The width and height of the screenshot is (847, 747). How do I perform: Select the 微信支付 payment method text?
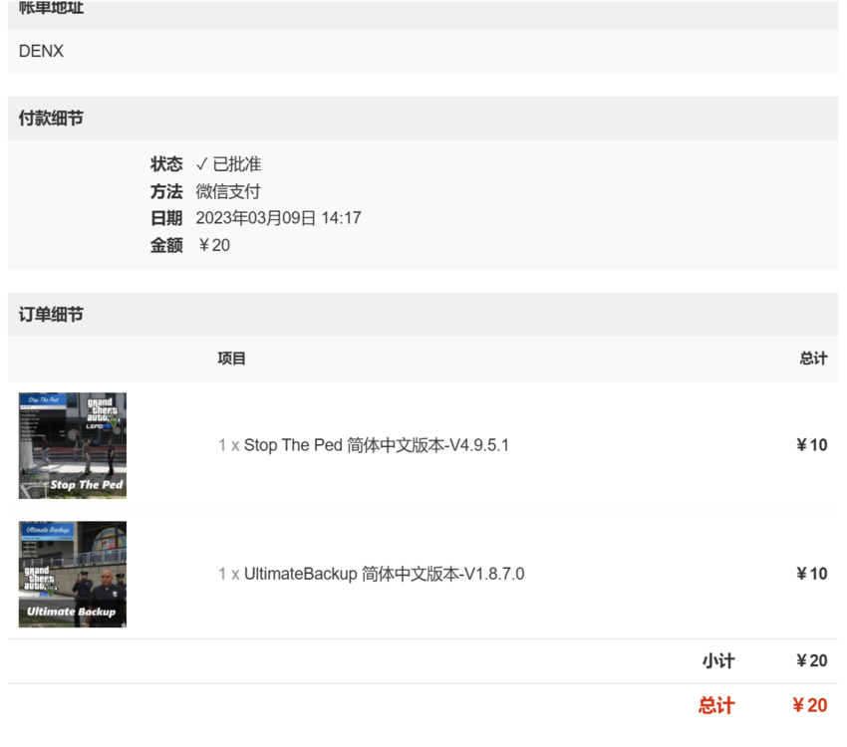(227, 191)
